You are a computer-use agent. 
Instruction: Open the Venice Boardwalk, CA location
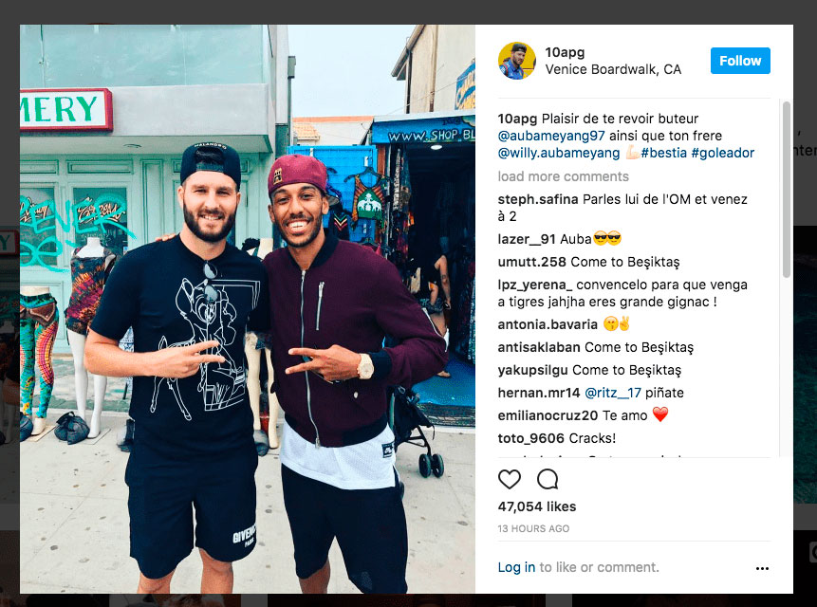(x=613, y=69)
